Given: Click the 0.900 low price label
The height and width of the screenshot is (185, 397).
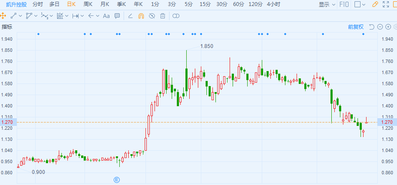Looking at the screenshot, I should pyautogui.click(x=38, y=172).
